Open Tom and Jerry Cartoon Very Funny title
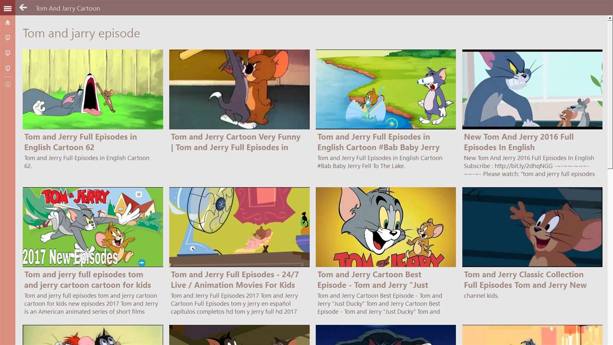613x345 pixels. (235, 142)
